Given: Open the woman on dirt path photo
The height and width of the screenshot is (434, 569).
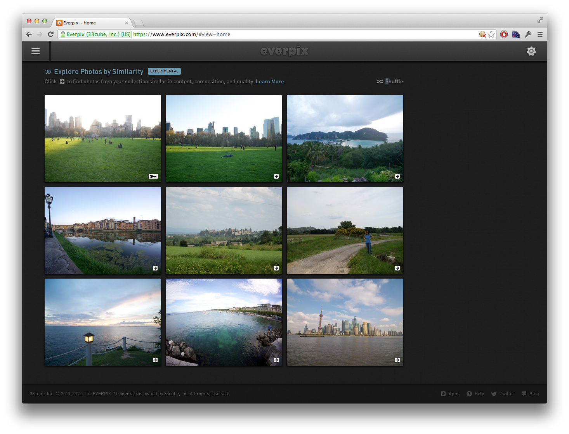Looking at the screenshot, I should (x=345, y=230).
